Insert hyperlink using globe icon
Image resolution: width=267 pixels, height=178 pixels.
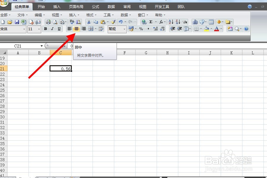[144, 22]
